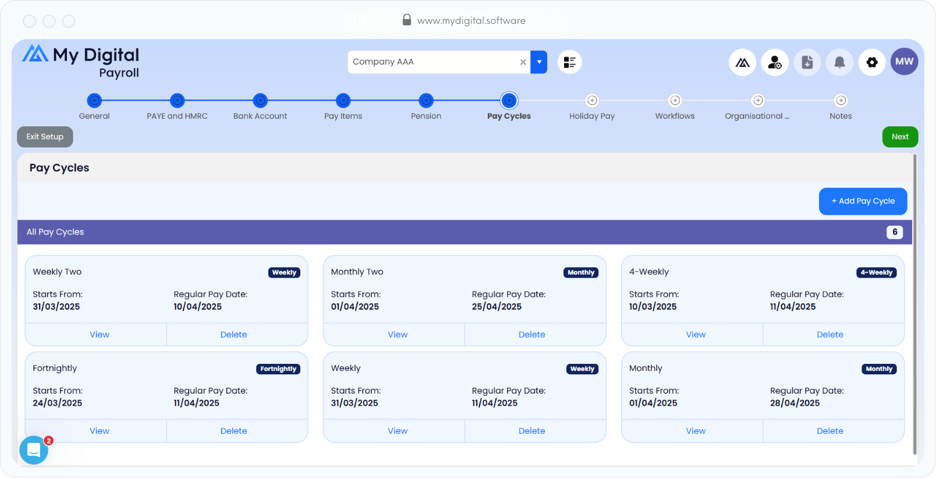The image size is (936, 478).
Task: Click the Company AAA input field
Action: point(431,62)
